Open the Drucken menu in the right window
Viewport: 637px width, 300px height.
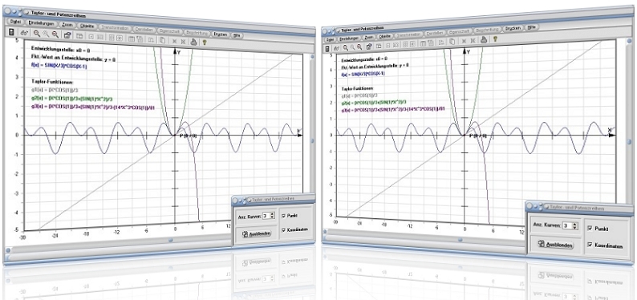(513, 28)
